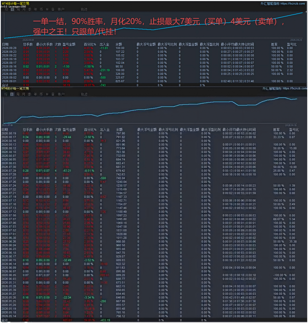Click the -22.34 loss amount
Screen dimensions: 308x323
(67, 298)
